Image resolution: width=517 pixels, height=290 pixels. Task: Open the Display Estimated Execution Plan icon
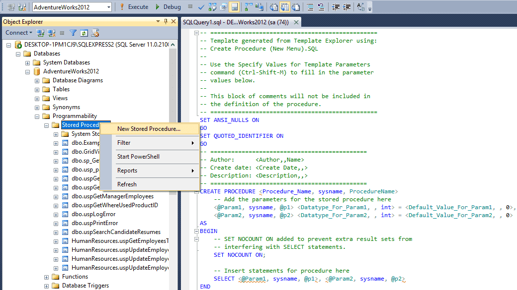coord(213,6)
